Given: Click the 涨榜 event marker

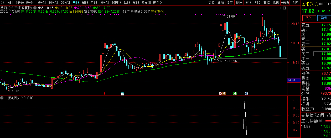Looking at the screenshot, I should pyautogui.click(x=222, y=94).
